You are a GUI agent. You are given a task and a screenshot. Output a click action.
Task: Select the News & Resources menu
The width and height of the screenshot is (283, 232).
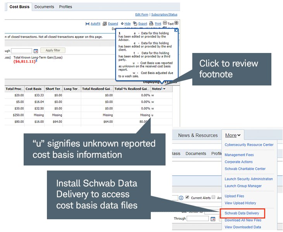pos(198,135)
